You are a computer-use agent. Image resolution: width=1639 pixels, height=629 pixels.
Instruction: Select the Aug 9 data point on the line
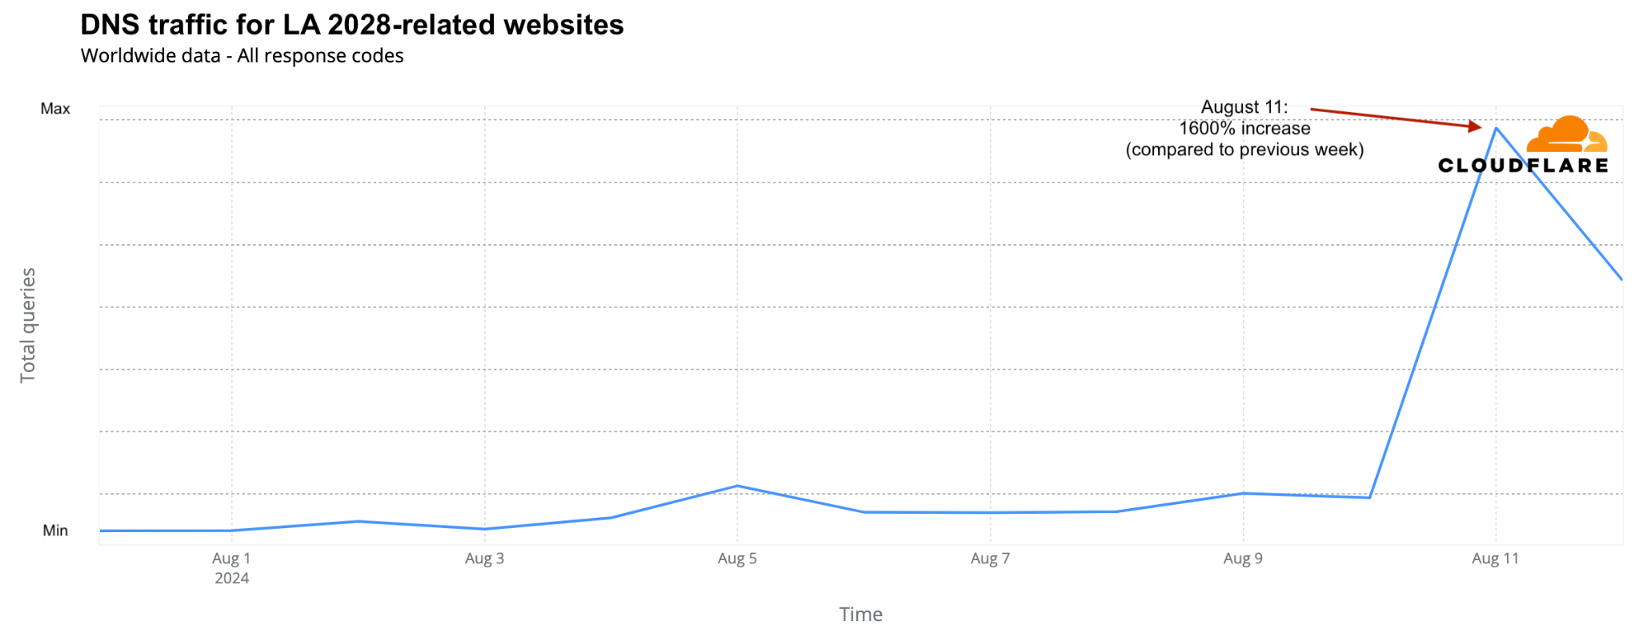pos(1243,493)
